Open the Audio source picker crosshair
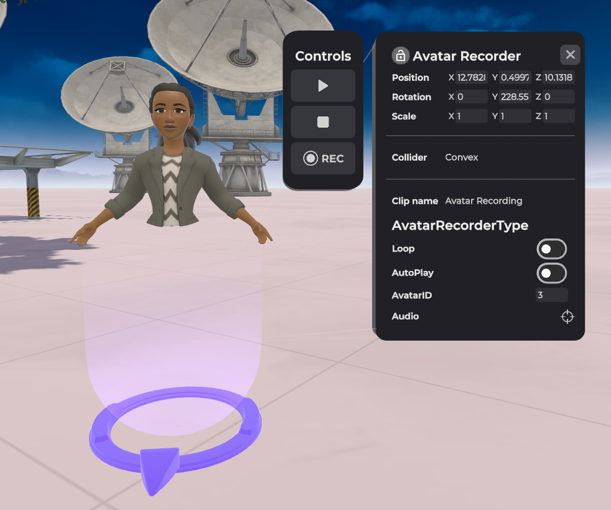This screenshot has width=611, height=510. point(567,316)
